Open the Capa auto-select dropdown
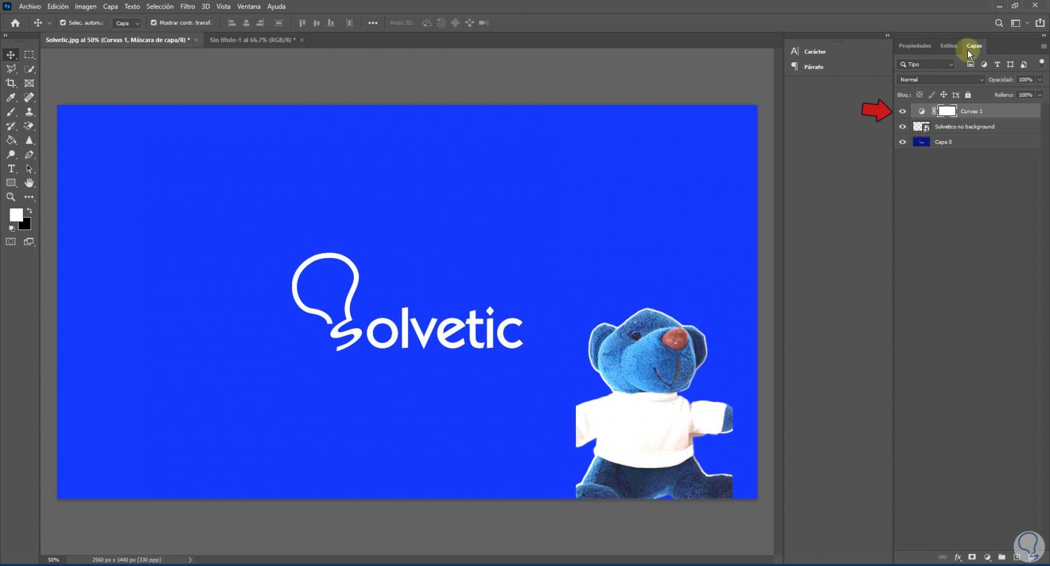Screen dimensions: 1050x566 127,23
